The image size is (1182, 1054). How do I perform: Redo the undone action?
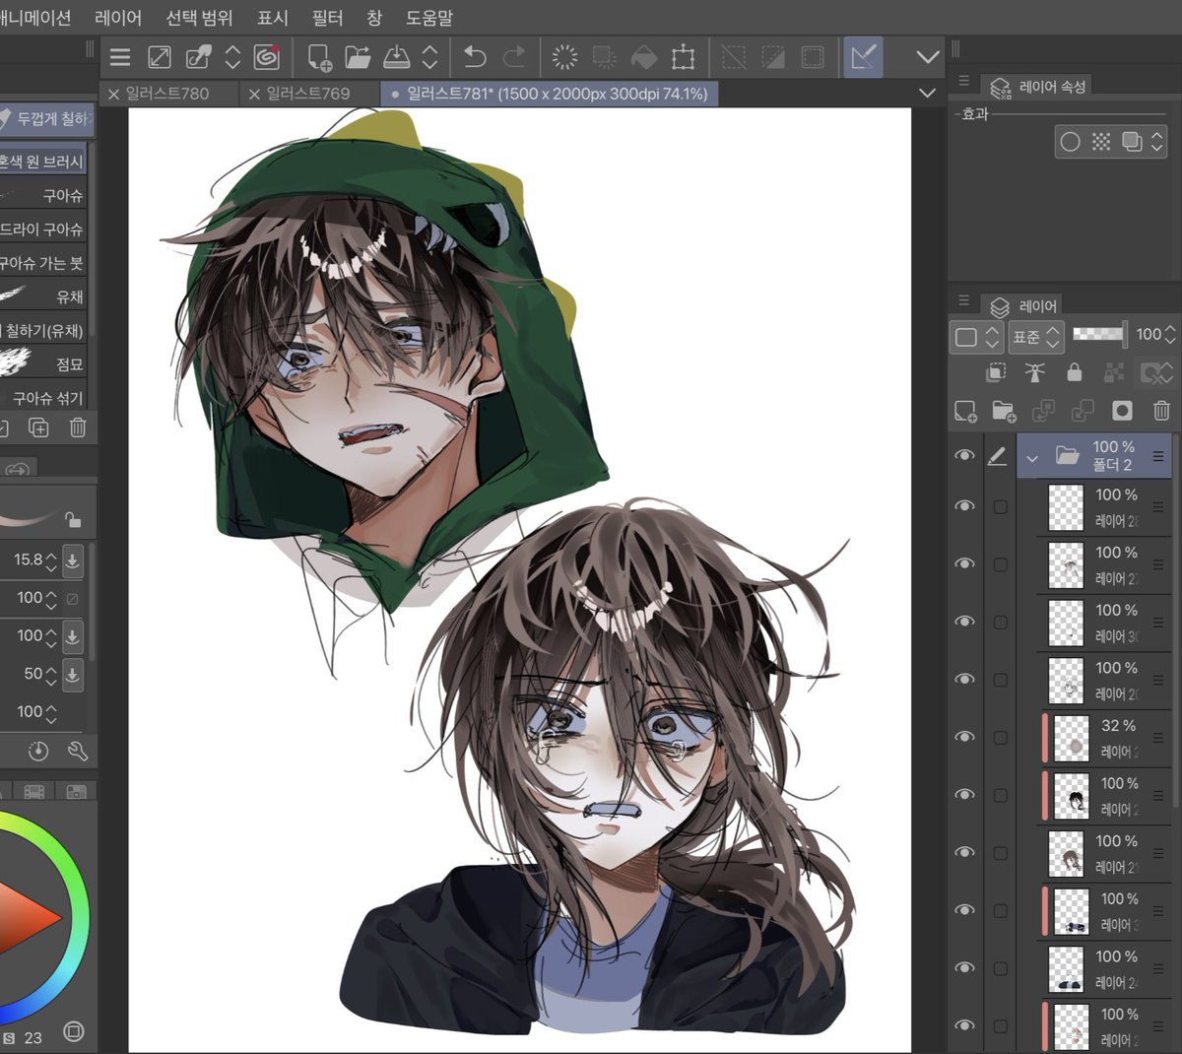pyautogui.click(x=513, y=58)
